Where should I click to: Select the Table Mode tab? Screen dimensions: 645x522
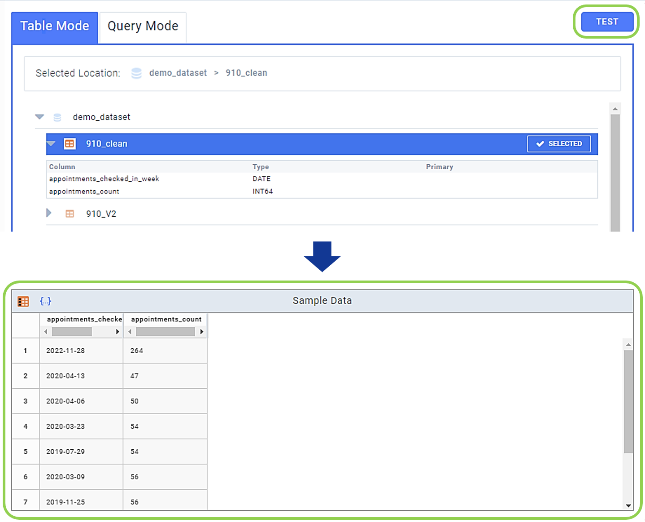pyautogui.click(x=54, y=26)
